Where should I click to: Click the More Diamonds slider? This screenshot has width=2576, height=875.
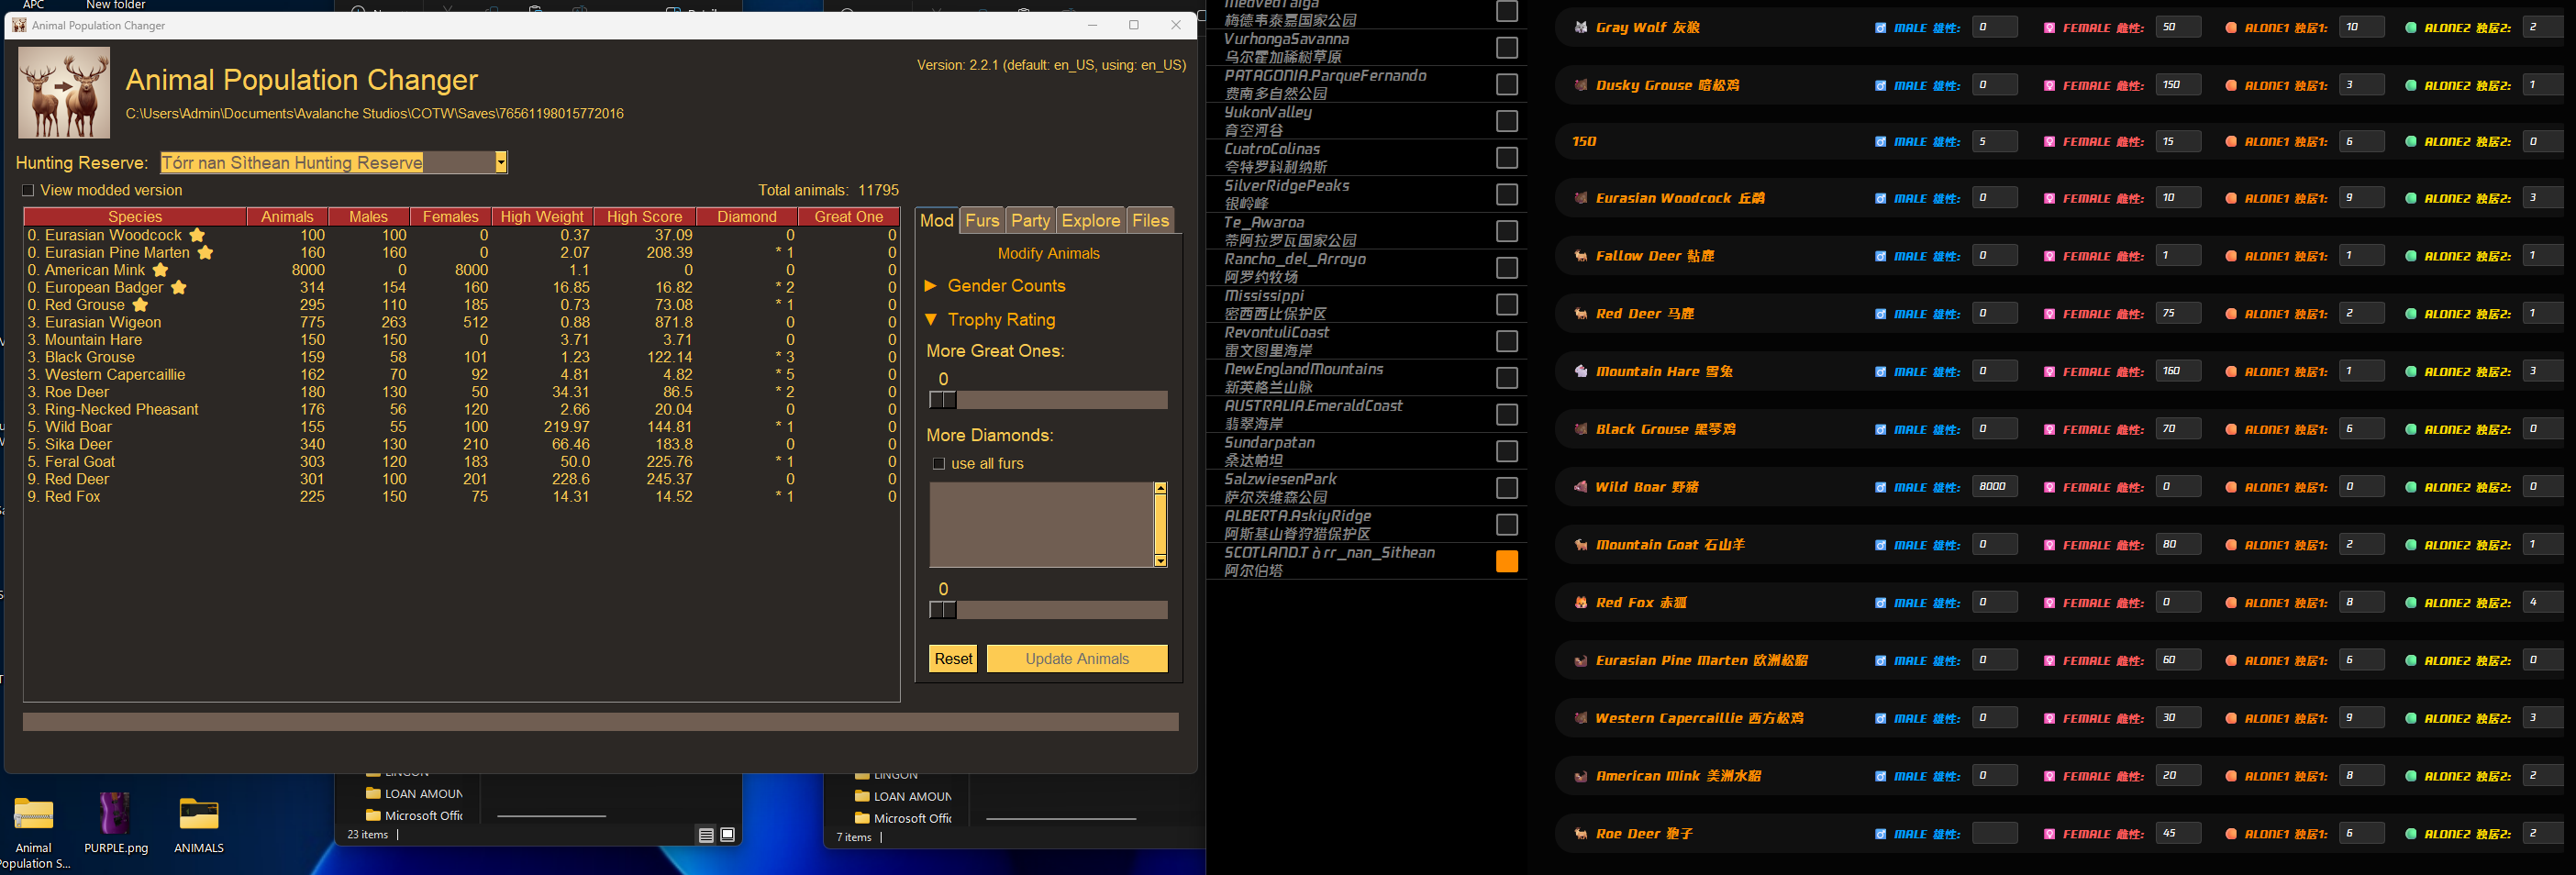[x=1048, y=610]
